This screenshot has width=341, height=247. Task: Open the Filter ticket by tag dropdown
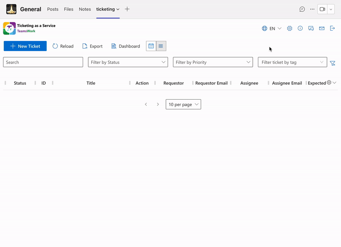[292, 62]
